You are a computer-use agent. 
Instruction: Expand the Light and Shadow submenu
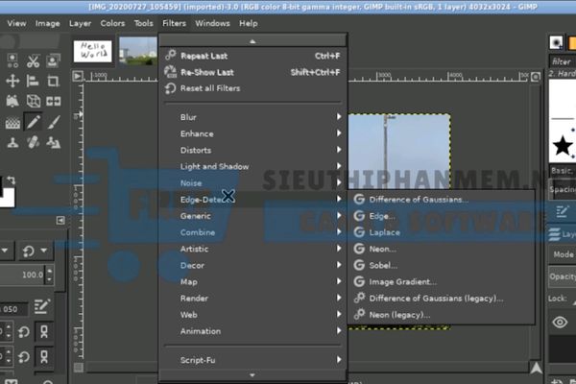coord(253,166)
